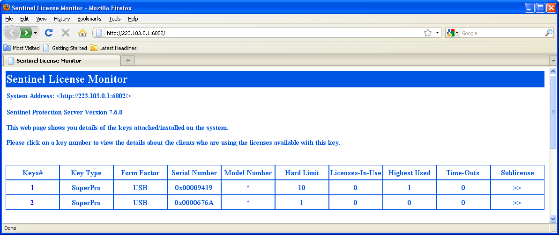Minimize the Firefox window
The height and width of the screenshot is (235, 559).
(530, 8)
